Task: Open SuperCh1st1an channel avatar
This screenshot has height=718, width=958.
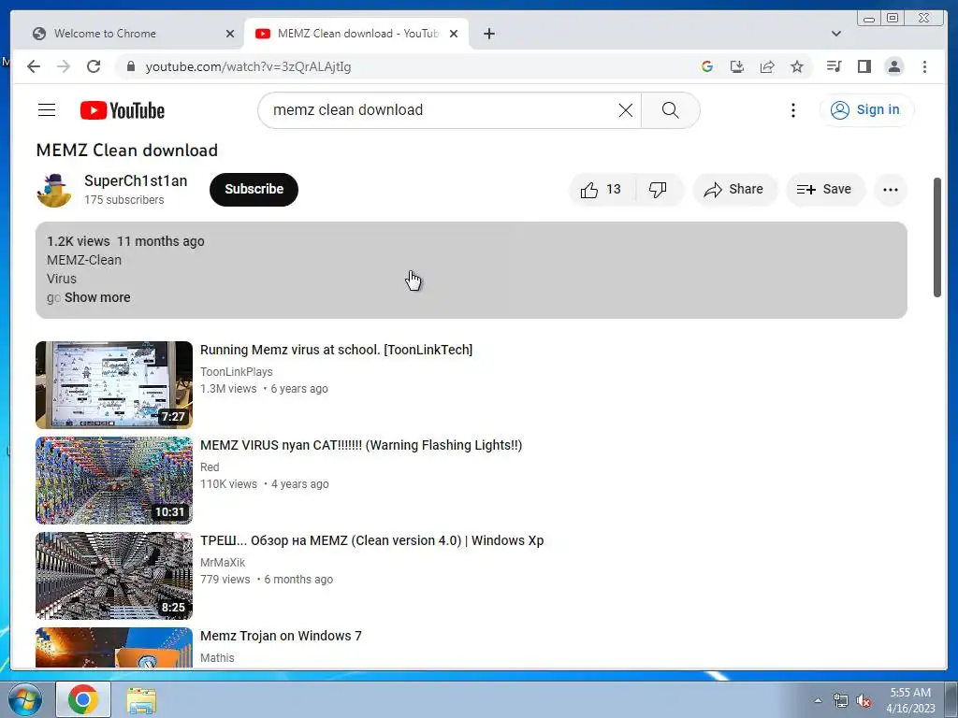Action: (53, 190)
